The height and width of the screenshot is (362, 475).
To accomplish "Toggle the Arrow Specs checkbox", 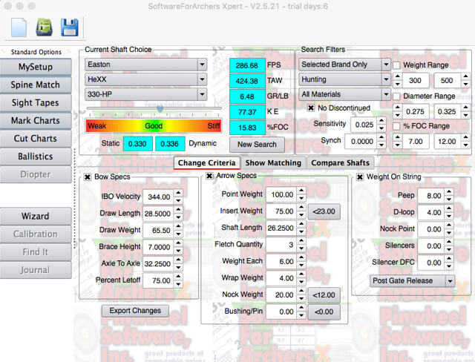I will click(x=209, y=176).
